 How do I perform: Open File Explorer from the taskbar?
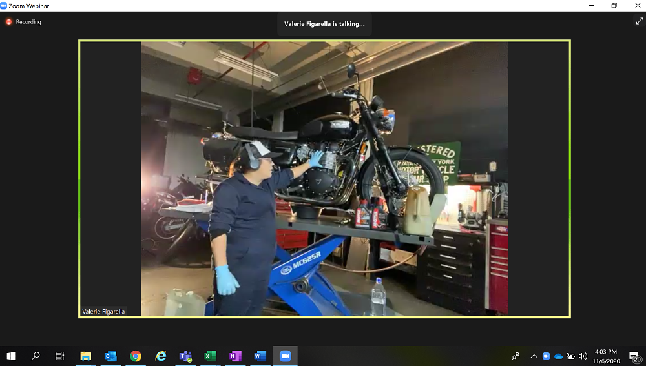pos(86,356)
